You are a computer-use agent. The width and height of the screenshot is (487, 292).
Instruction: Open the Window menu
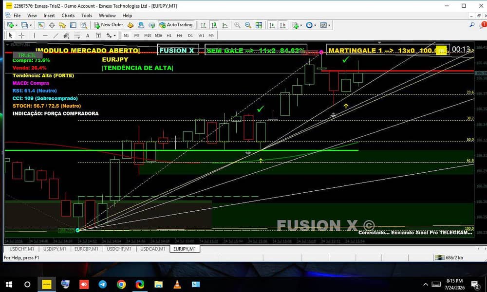107,16
